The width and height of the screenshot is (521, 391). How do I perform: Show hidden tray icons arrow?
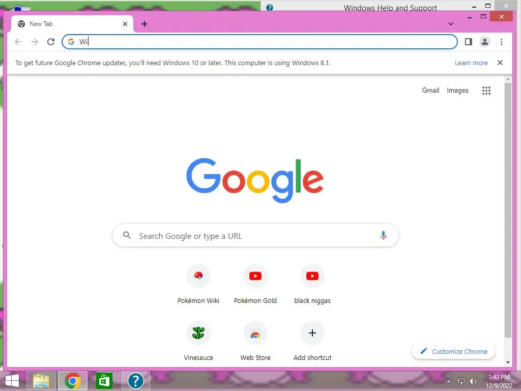pos(448,381)
